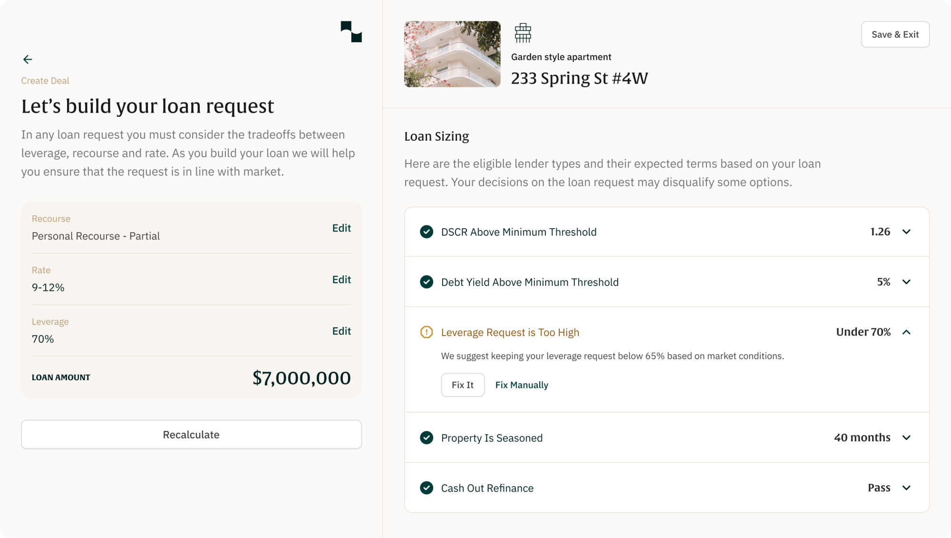The width and height of the screenshot is (951, 538).
Task: Click the green checkmark beside Cash Out Refinance
Action: (427, 488)
